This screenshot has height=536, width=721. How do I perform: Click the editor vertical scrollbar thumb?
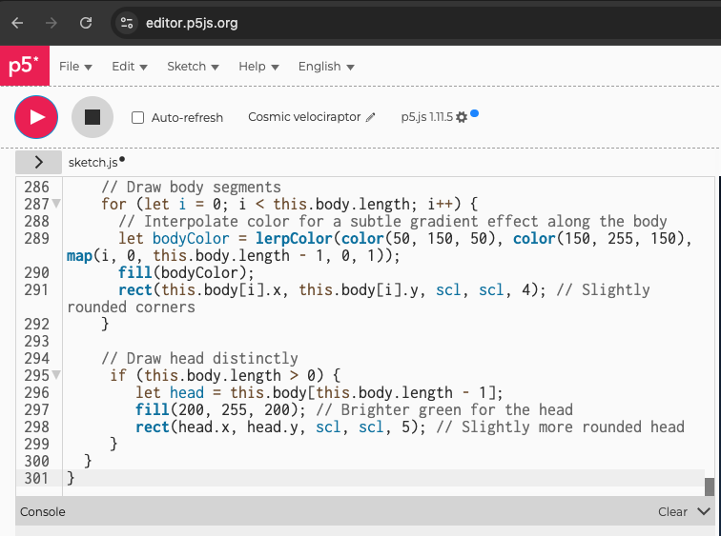[710, 486]
